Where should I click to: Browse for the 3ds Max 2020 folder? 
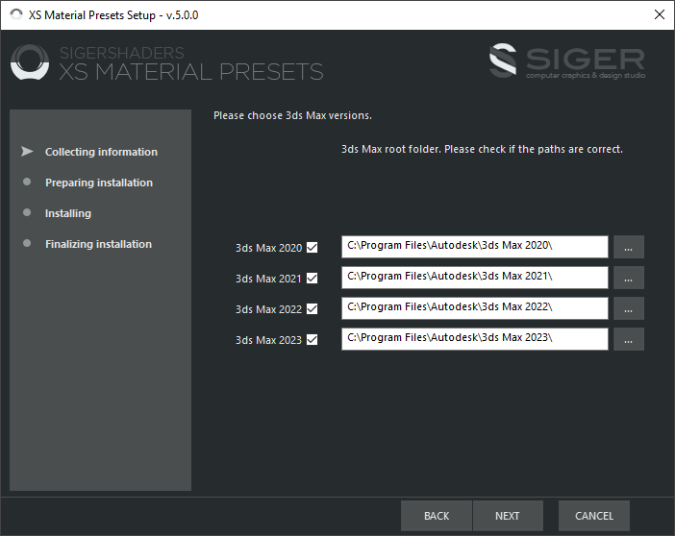tap(629, 247)
